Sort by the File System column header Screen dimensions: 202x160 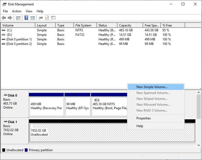(85, 25)
